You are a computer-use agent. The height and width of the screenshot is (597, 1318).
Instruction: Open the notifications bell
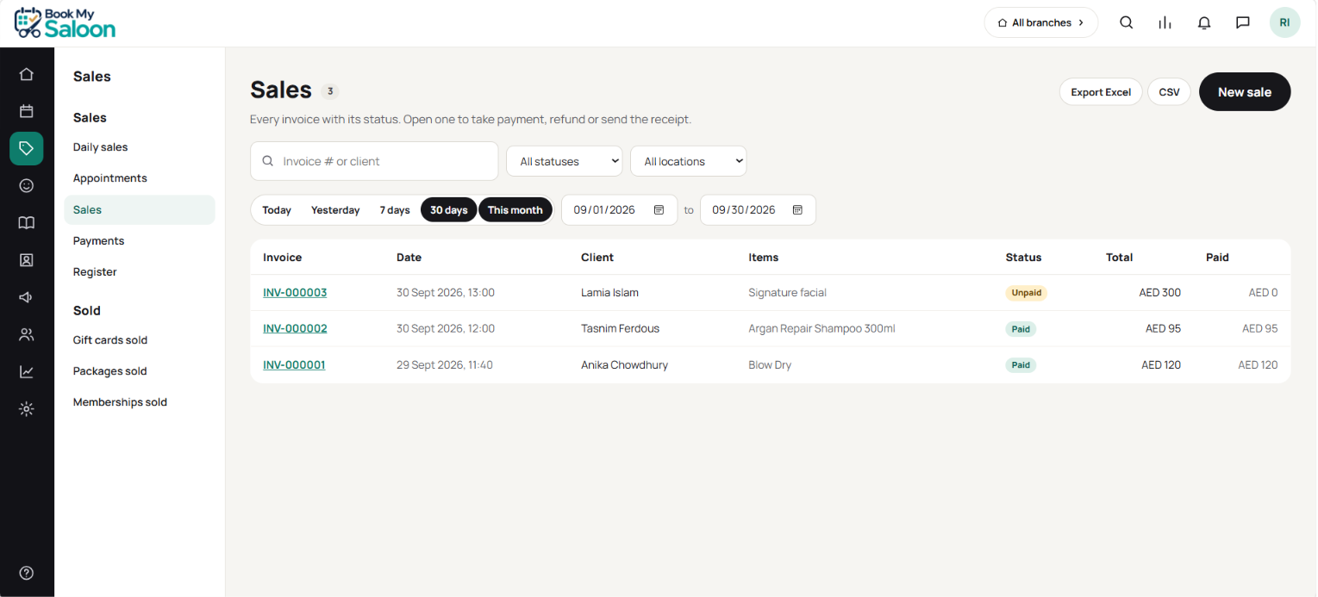[1204, 22]
